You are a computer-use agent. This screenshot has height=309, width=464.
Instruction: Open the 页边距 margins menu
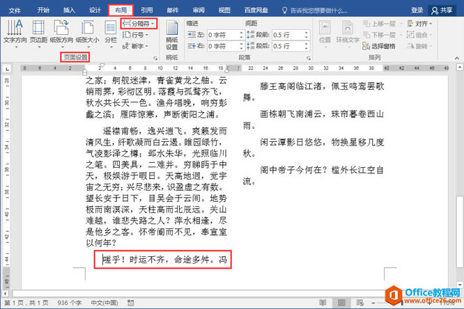(38, 34)
